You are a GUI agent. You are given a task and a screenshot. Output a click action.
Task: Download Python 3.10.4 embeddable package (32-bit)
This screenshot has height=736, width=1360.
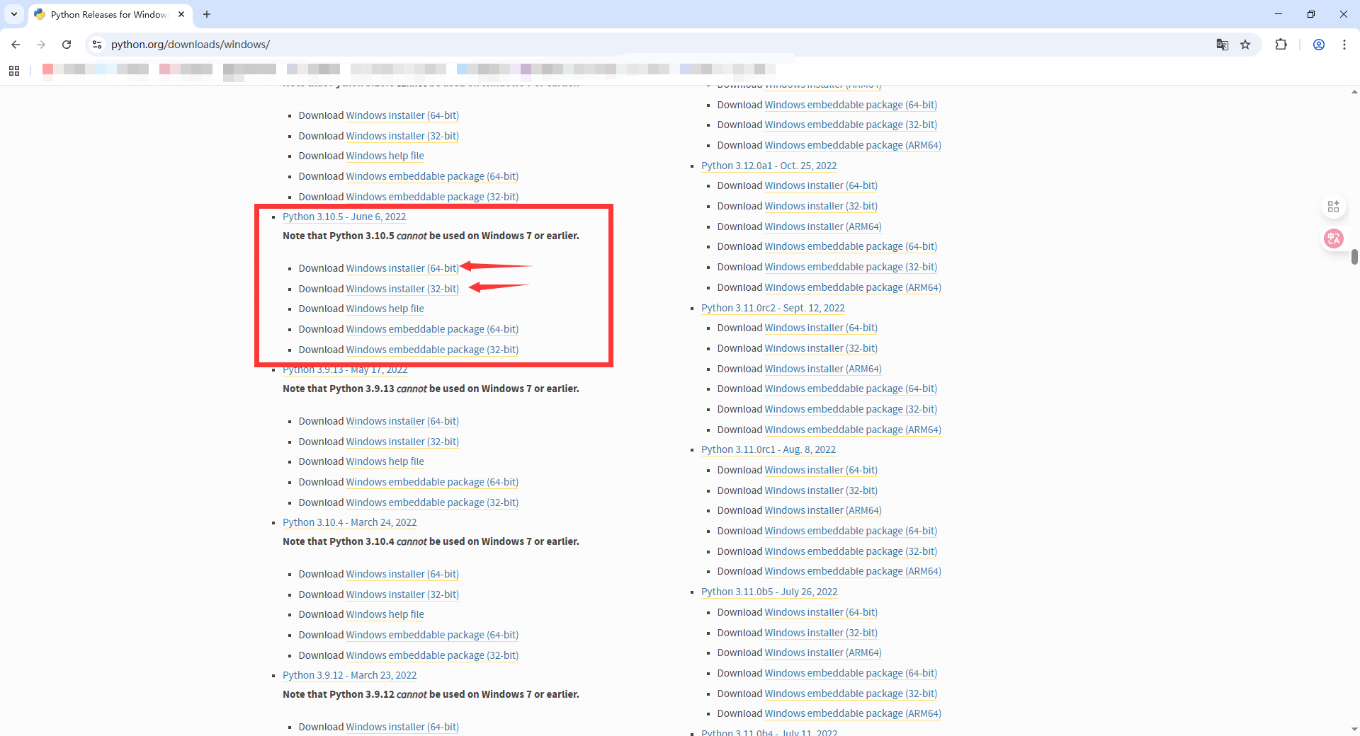(x=432, y=655)
